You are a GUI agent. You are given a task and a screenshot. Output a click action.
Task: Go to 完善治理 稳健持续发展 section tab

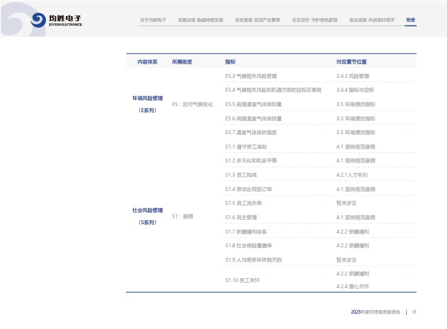(x=200, y=20)
